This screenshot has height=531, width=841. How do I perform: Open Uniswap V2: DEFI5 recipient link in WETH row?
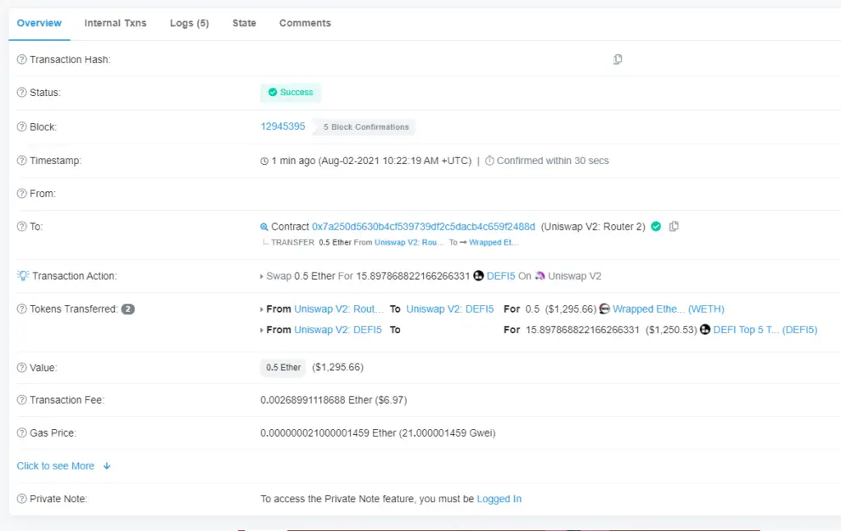click(450, 309)
